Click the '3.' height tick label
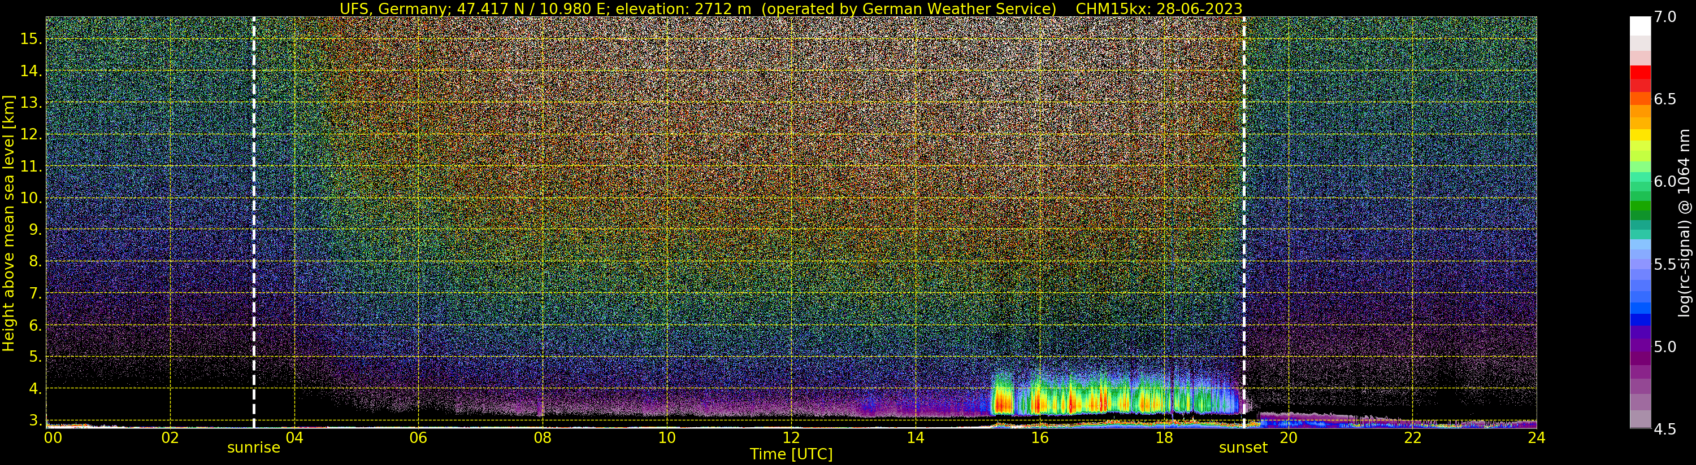Viewport: 1696px width, 465px height. click(x=35, y=420)
